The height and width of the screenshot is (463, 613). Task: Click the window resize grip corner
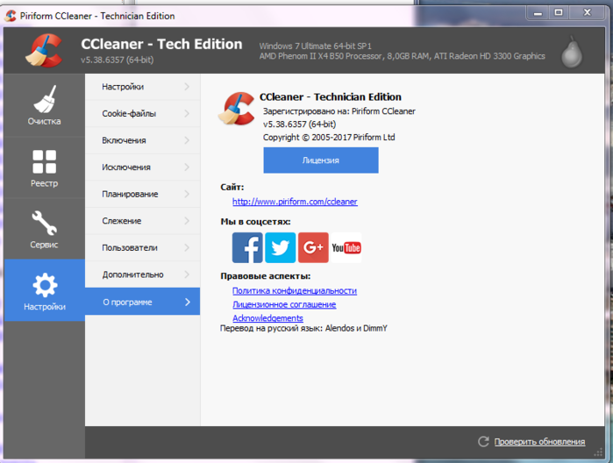[599, 452]
